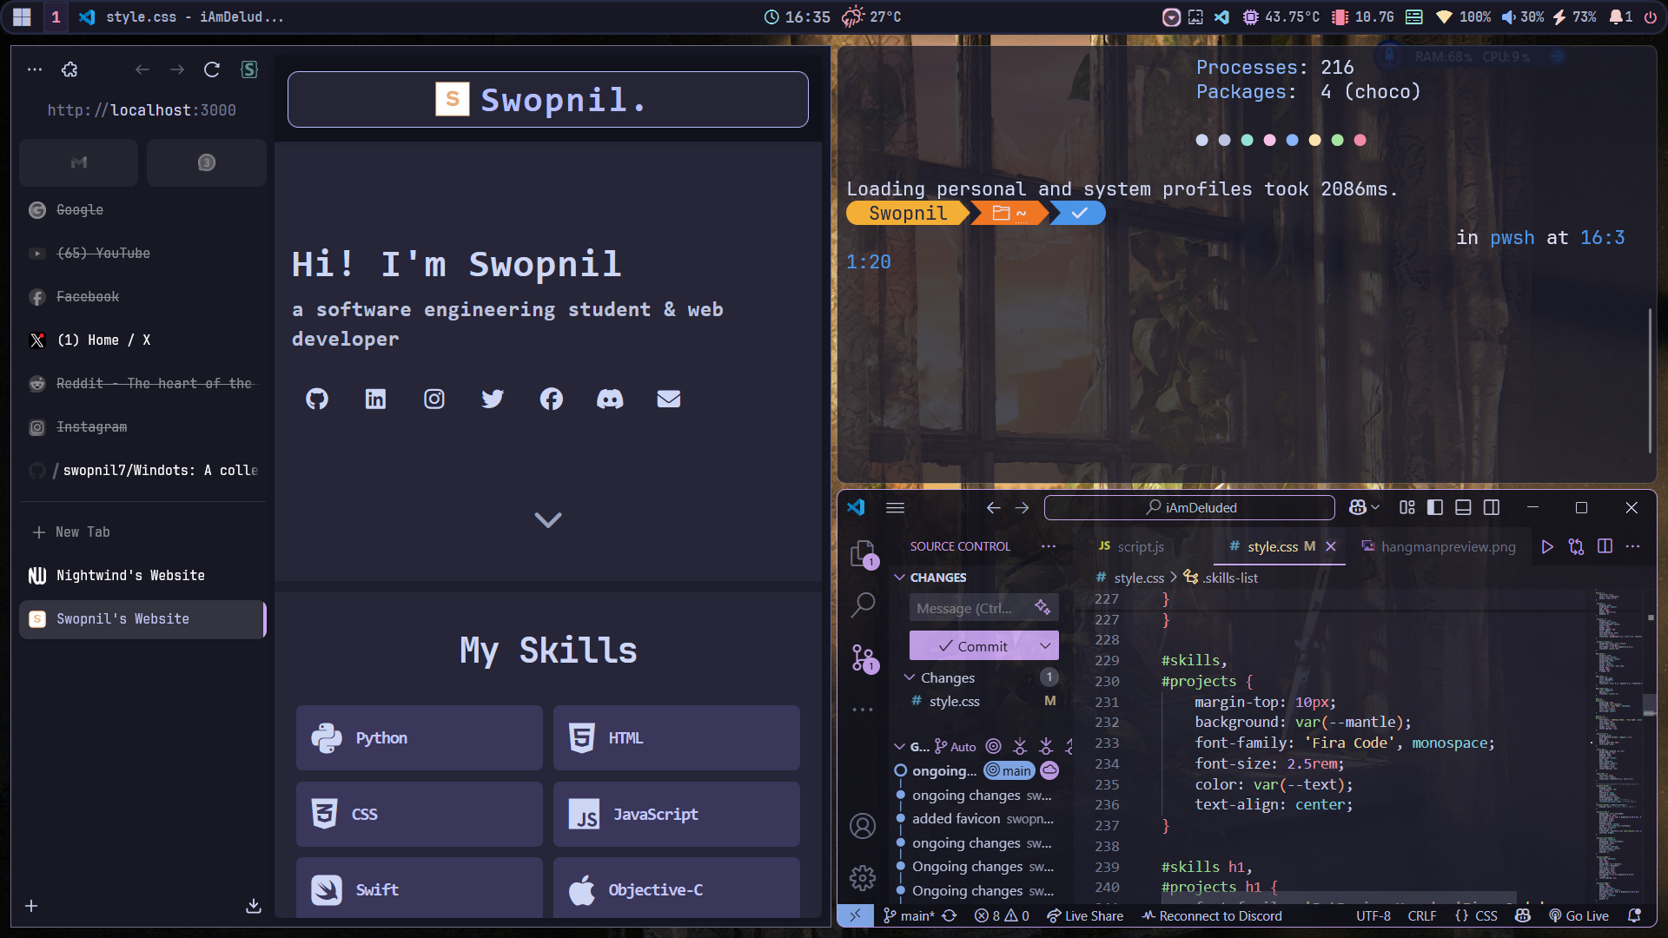1668x938 pixels.
Task: Toggle the secondary side bar layout
Action: (1492, 507)
